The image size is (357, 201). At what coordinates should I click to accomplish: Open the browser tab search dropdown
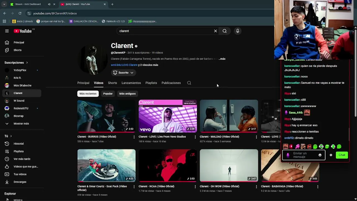point(4,4)
